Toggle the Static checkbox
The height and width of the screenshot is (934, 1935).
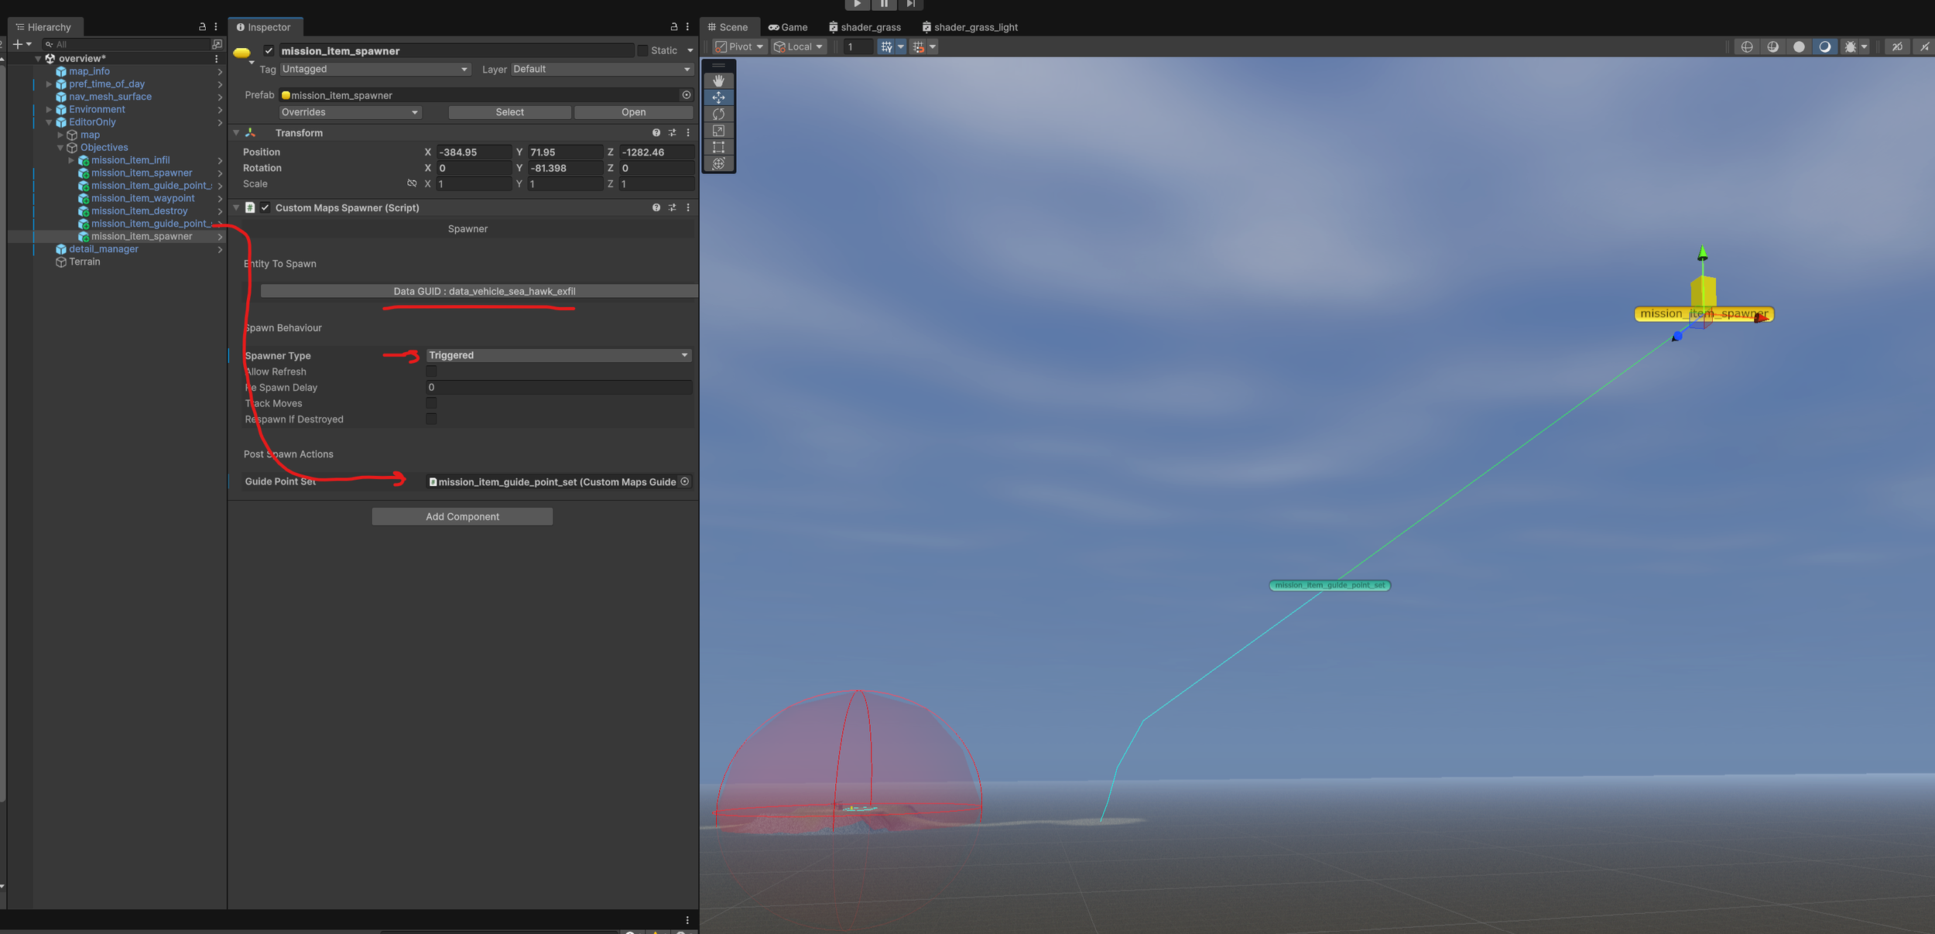pos(642,50)
